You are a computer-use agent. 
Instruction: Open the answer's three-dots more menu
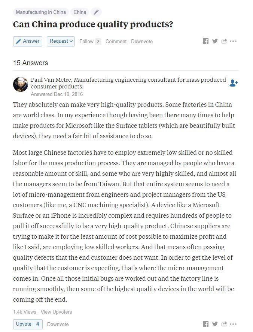(x=233, y=324)
